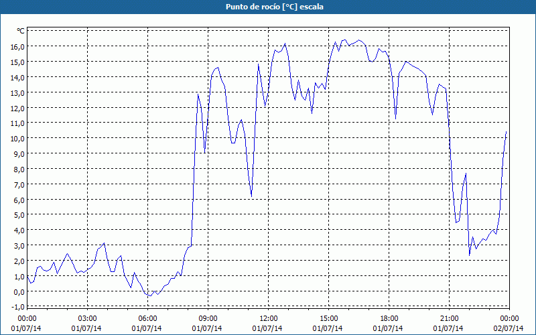
Task: Select the '-1,0' y-axis label
Action: (x=18, y=307)
